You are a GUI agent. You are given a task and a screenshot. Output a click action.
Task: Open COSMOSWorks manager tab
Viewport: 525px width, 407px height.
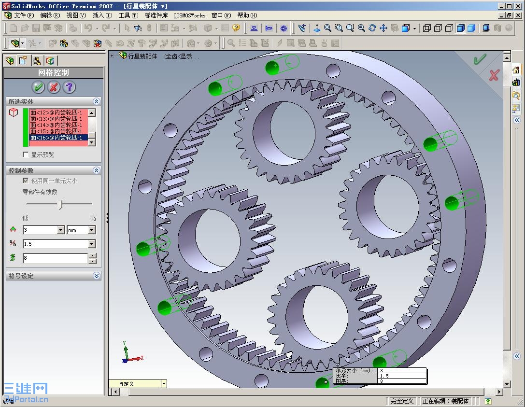click(x=50, y=60)
